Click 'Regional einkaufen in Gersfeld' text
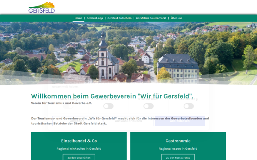Viewport: 257px width, 160px height. point(79,148)
